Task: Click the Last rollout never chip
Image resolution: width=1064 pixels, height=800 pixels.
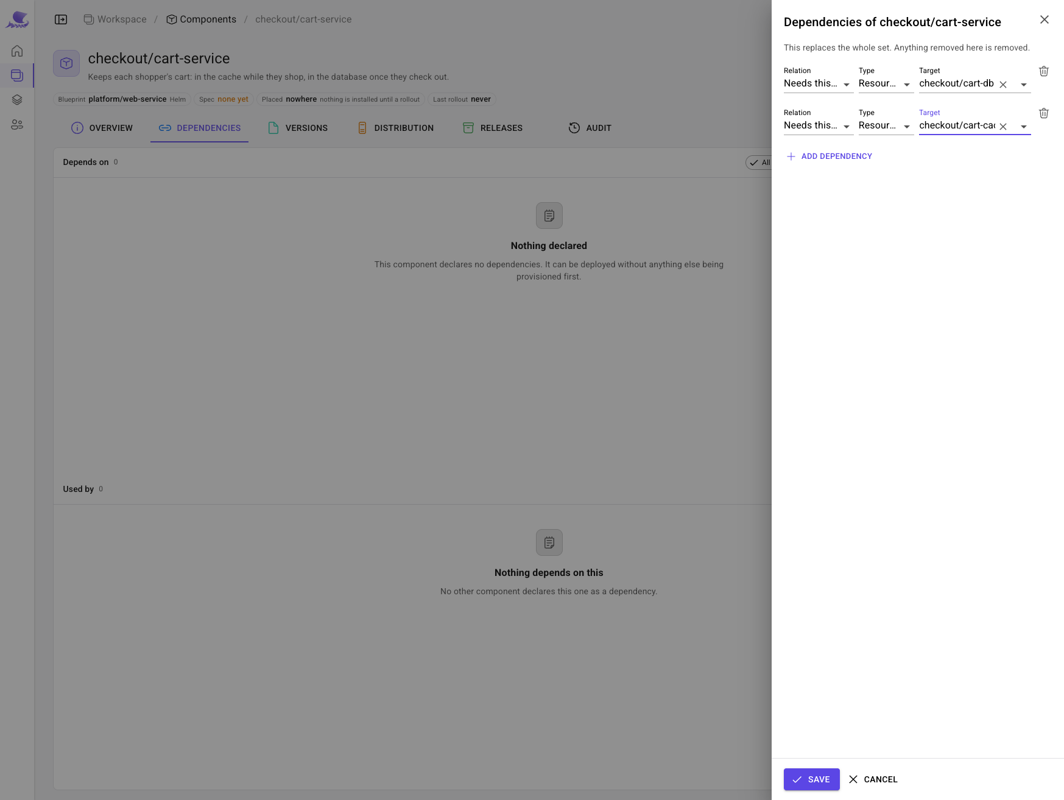Action: (x=462, y=99)
